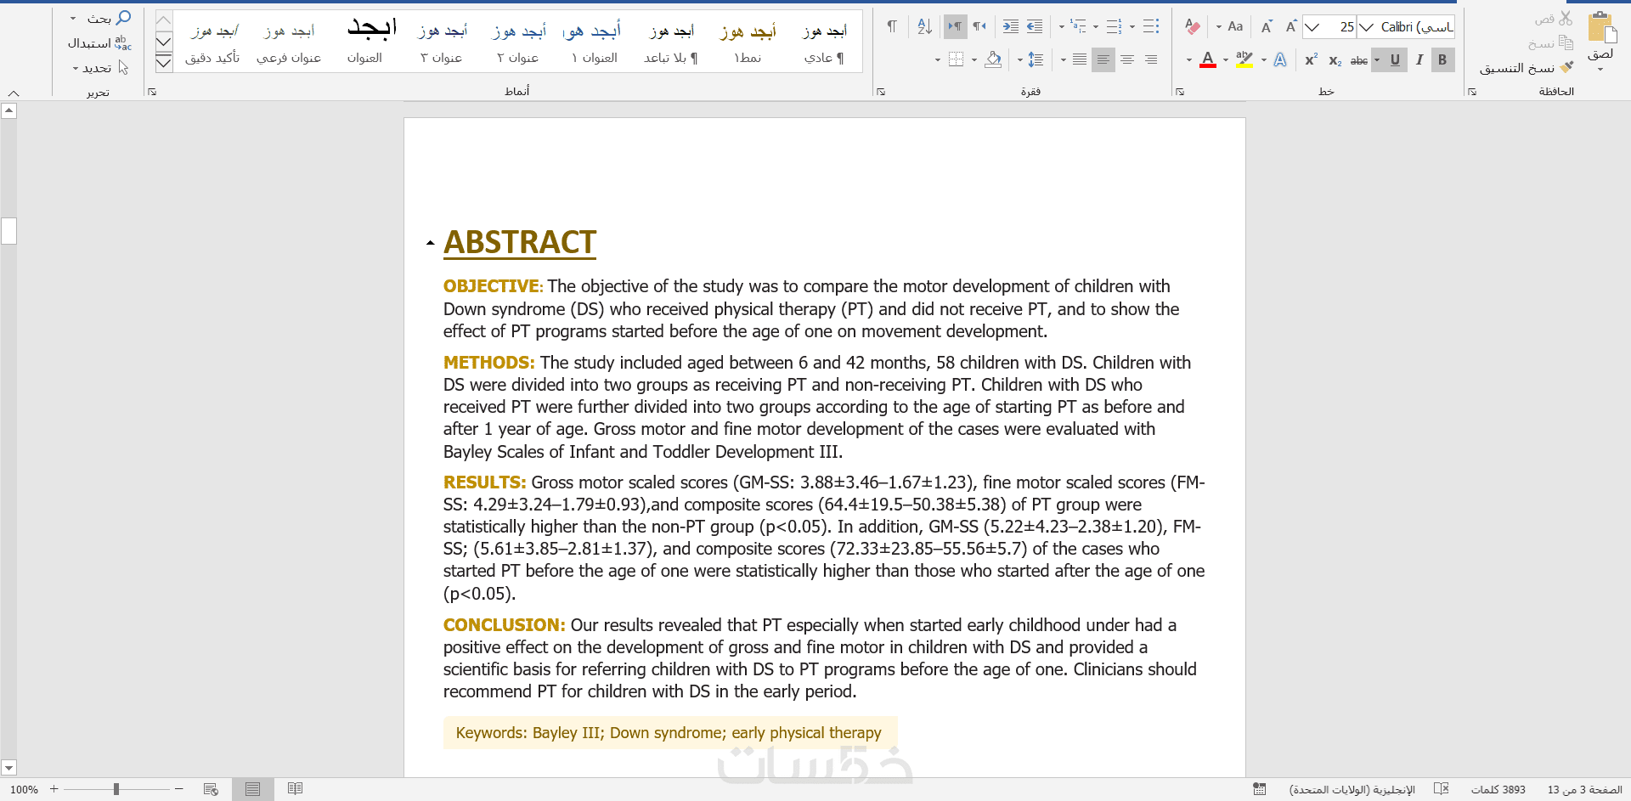This screenshot has width=1631, height=801.
Task: Apply the Heading 2 (عنوان ٢) style
Action: tap(518, 41)
